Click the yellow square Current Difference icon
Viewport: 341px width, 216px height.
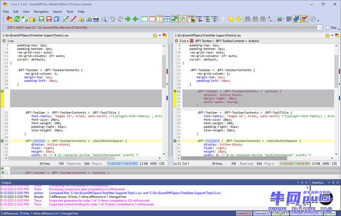coord(231,19)
